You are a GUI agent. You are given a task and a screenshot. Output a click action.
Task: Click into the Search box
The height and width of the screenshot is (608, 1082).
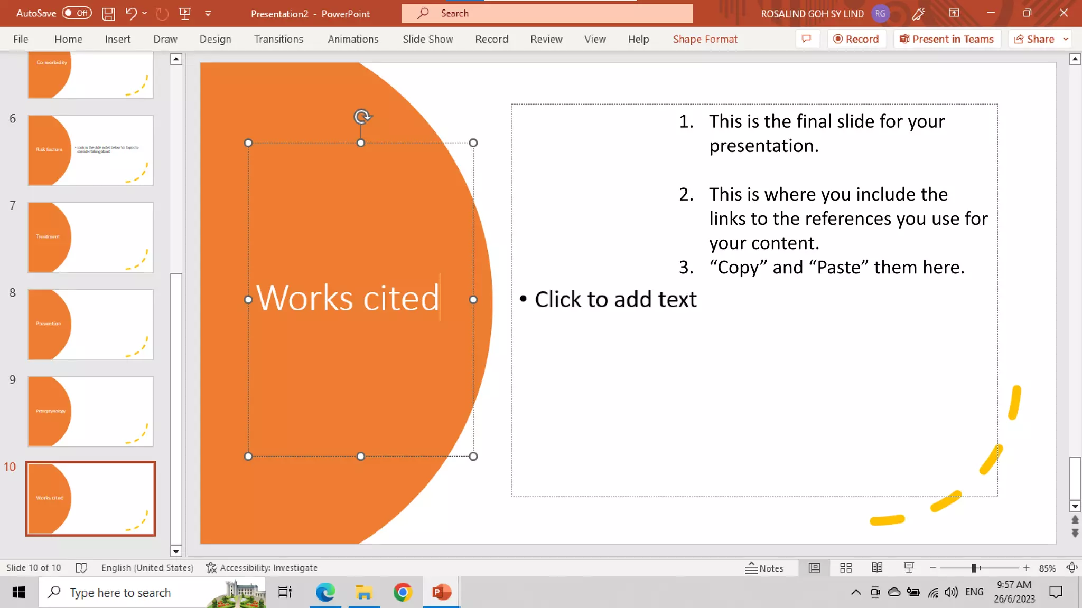pyautogui.click(x=547, y=13)
